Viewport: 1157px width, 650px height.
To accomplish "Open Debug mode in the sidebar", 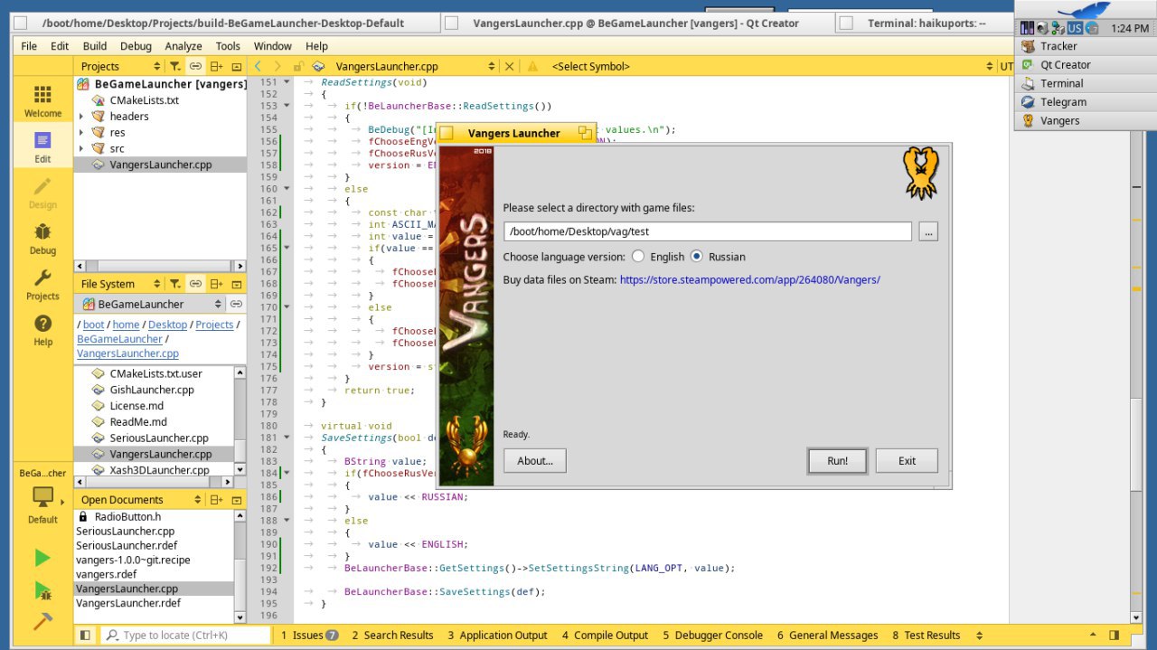I will click(42, 239).
